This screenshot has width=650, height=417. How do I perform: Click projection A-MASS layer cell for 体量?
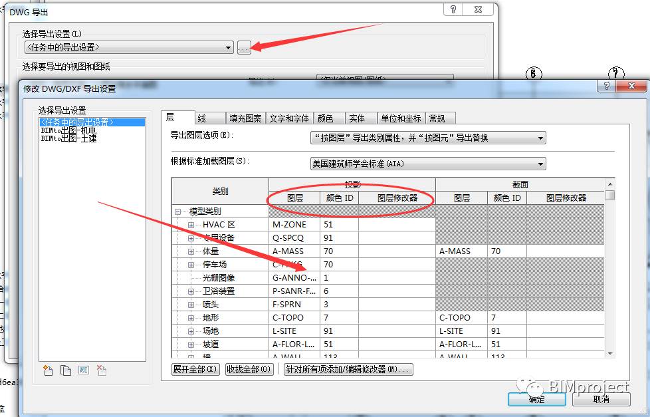(294, 251)
